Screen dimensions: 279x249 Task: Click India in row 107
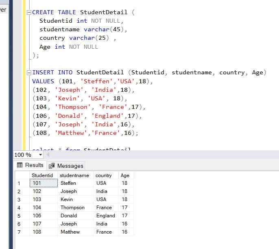106,224
